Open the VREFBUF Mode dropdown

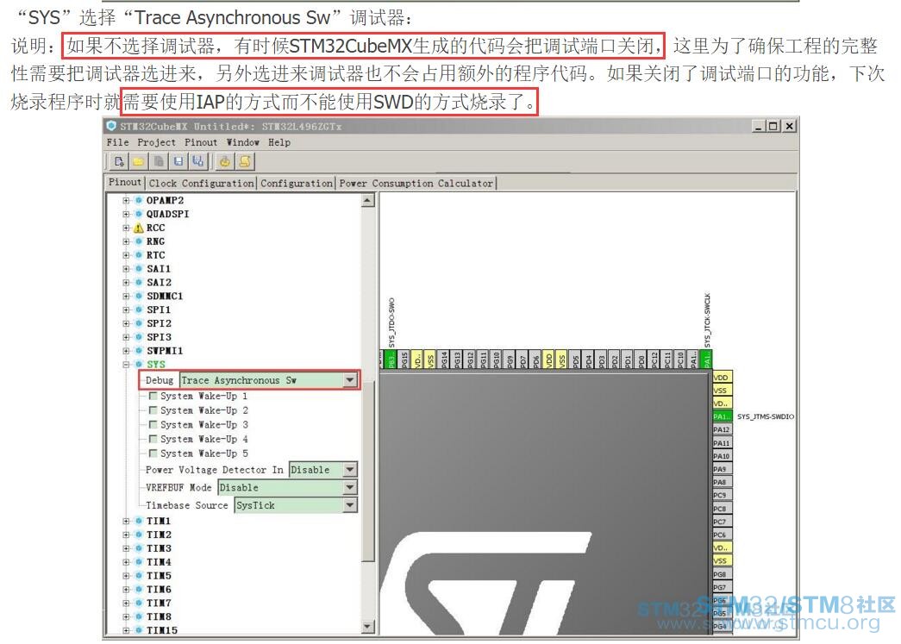coord(287,488)
